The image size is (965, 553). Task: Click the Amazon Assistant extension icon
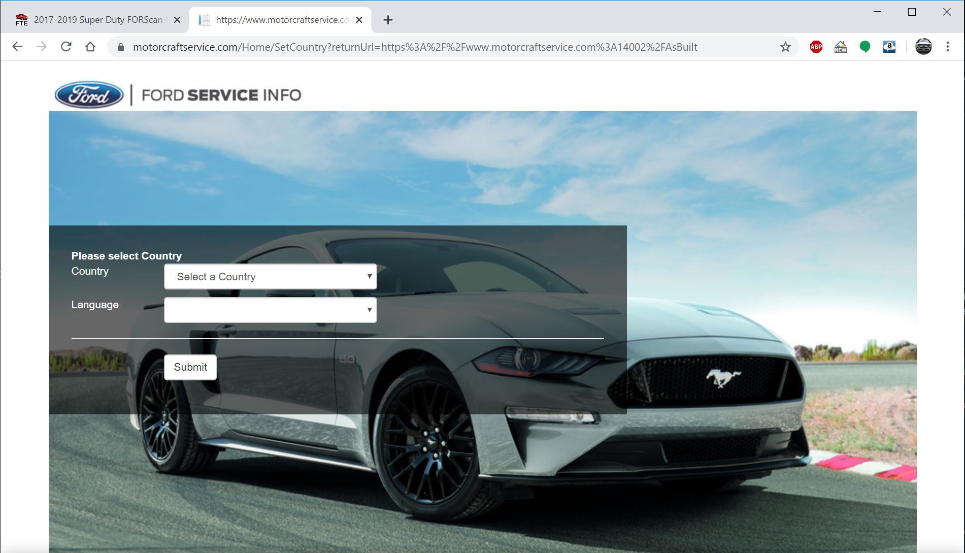[889, 46]
